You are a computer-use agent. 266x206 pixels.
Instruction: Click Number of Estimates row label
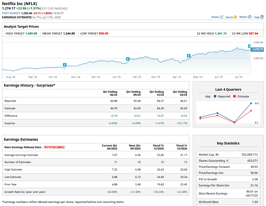18,162
